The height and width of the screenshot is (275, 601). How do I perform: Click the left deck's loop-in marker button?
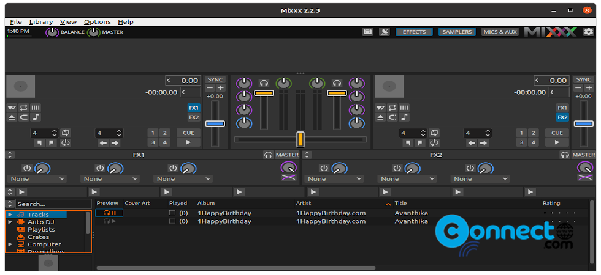[x=39, y=143]
